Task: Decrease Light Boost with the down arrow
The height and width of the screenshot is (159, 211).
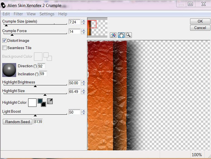Action: pos(84,113)
